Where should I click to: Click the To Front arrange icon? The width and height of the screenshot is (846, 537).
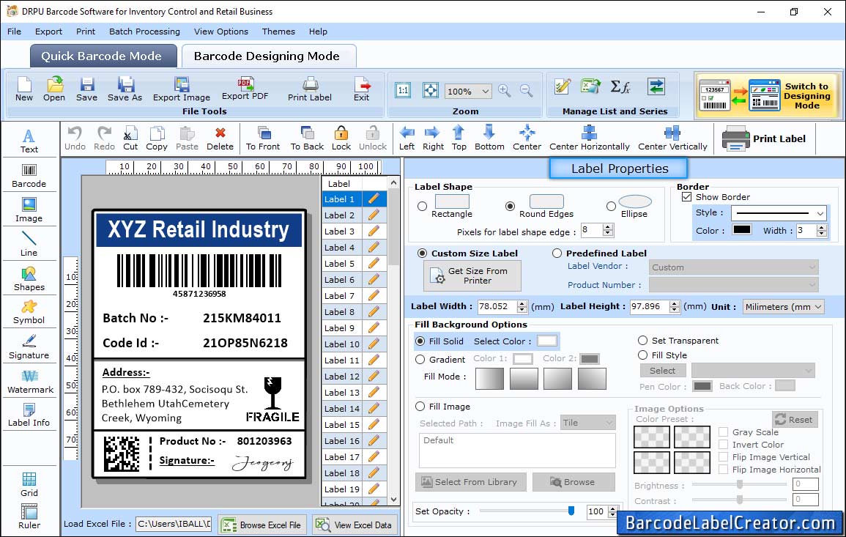[263, 138]
